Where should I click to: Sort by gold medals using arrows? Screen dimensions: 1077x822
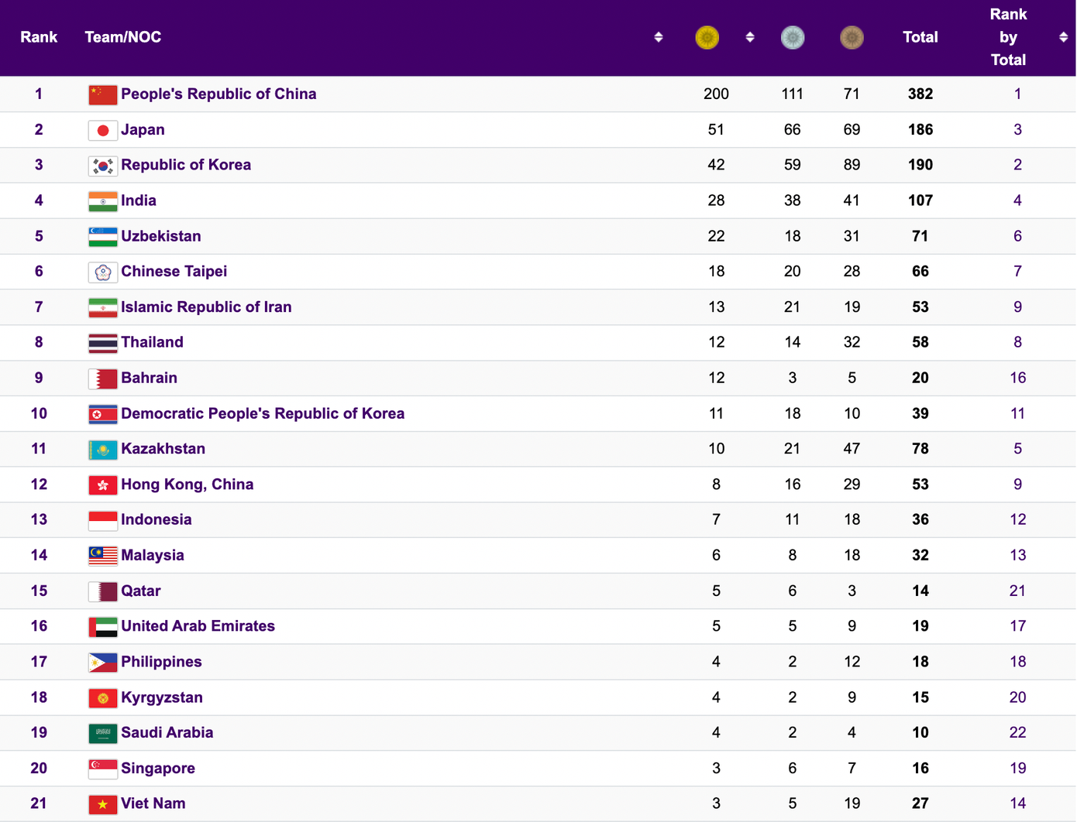pos(749,37)
